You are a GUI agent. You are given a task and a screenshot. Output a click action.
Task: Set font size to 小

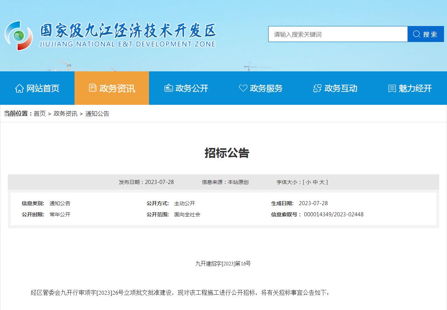(x=308, y=182)
